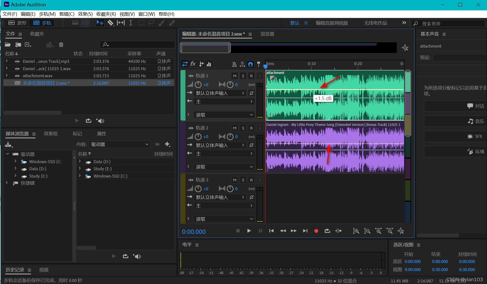Select the Time Selection tool
The width and height of the screenshot is (487, 284).
point(131,23)
